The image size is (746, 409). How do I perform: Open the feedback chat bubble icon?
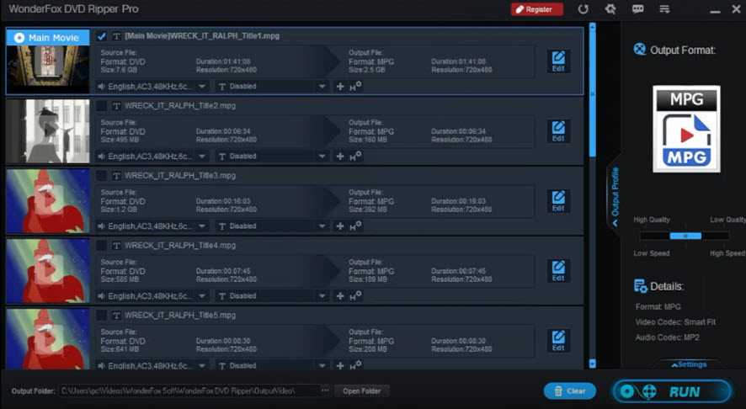[637, 9]
